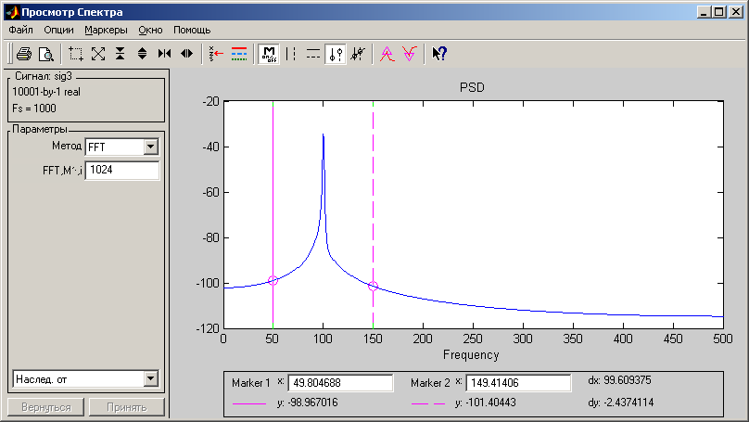Click the dashed magenta legend line sample
This screenshot has width=749, height=422.
[x=428, y=403]
